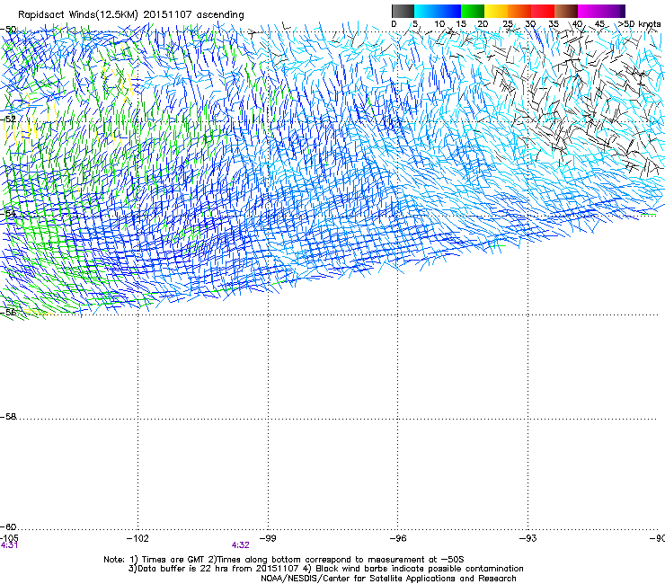Image resolution: width=665 pixels, height=584 pixels.
Task: Click the brown 35-40 knots legend swatch
Action: 566,11
